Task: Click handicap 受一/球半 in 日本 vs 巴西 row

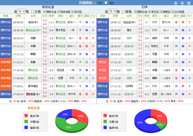Action: (166, 94)
